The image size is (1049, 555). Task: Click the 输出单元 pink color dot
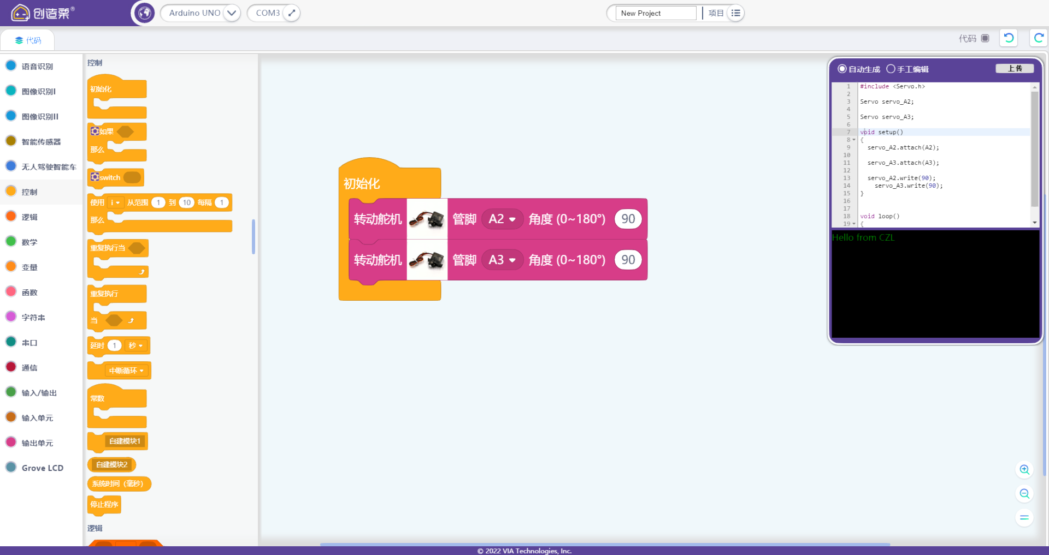(11, 443)
